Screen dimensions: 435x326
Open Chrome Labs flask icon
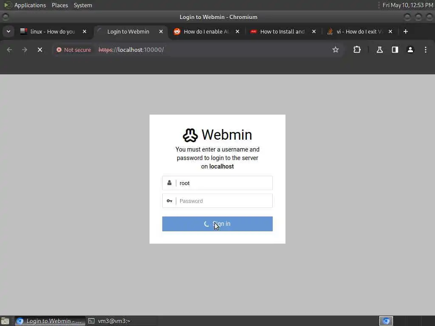(379, 50)
